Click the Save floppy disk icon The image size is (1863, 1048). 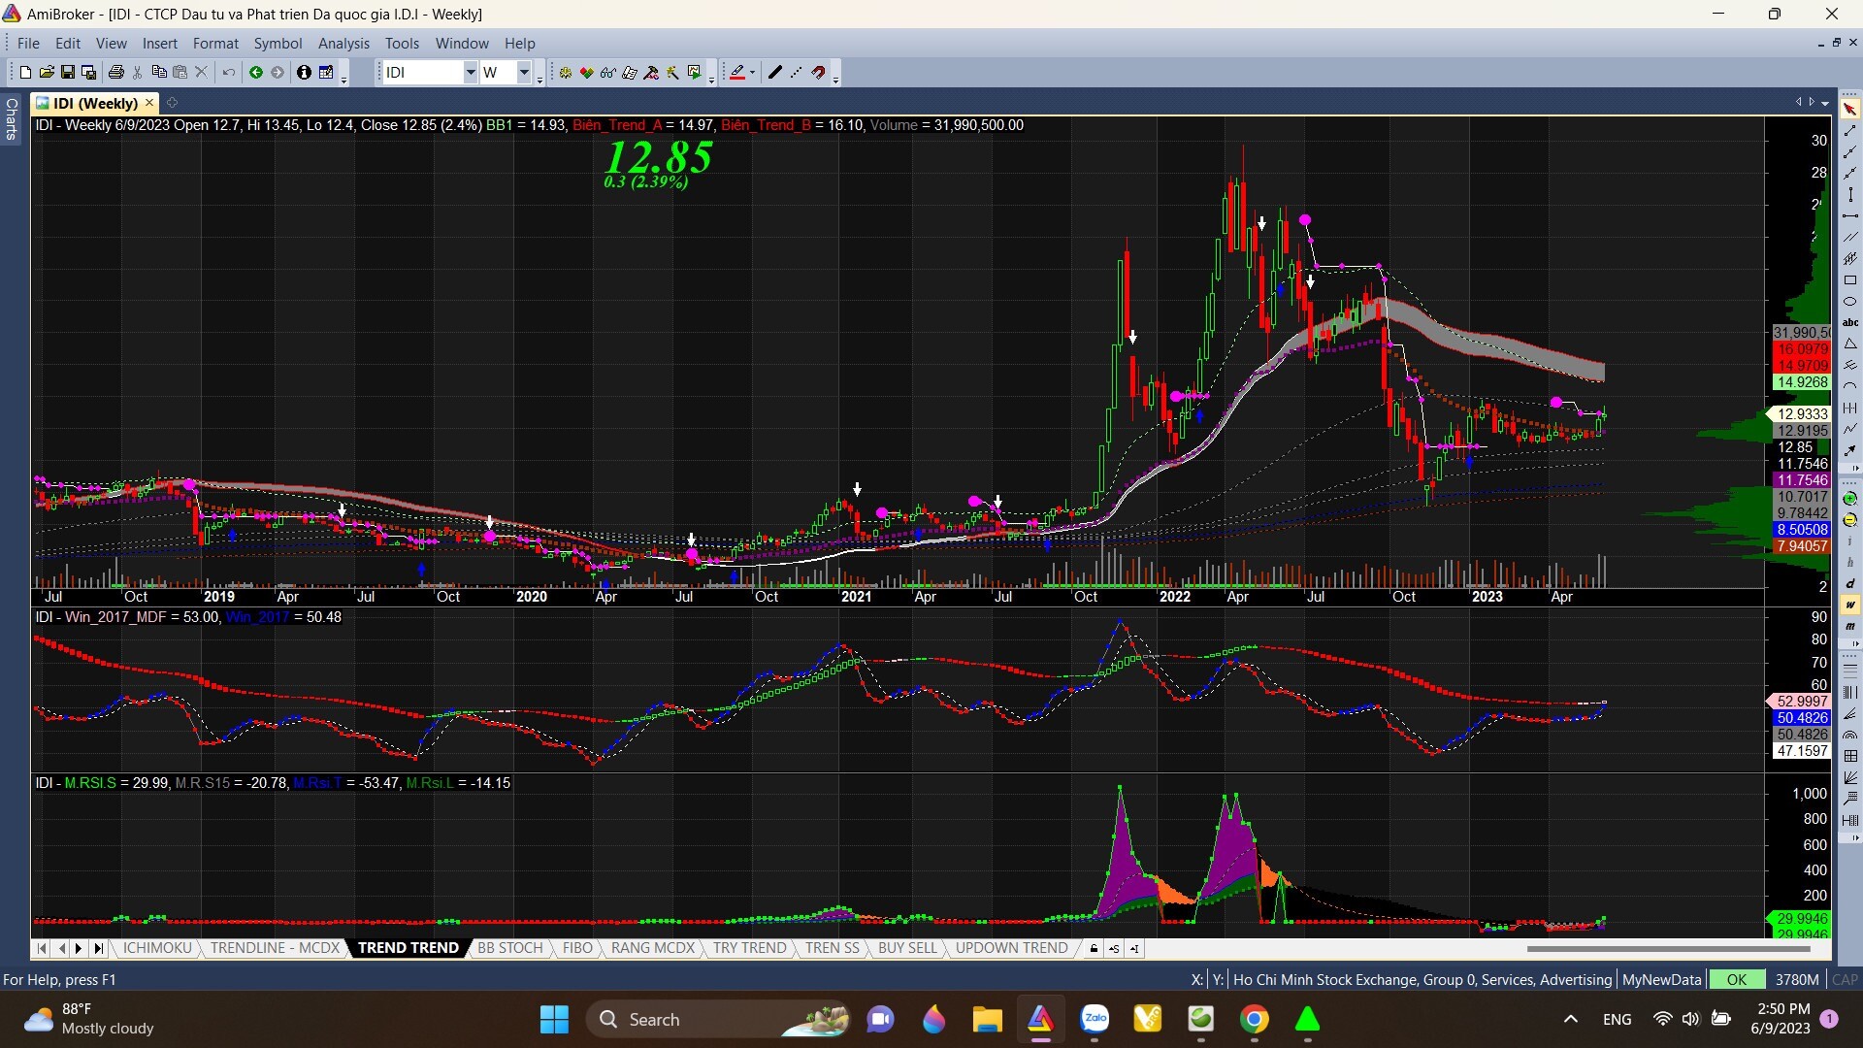click(67, 72)
